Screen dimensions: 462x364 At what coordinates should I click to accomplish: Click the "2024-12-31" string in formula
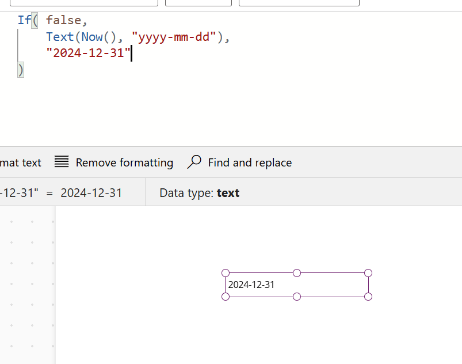(88, 53)
